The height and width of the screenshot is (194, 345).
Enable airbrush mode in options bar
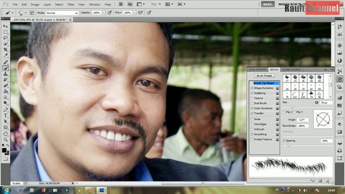pyautogui.click(x=140, y=13)
